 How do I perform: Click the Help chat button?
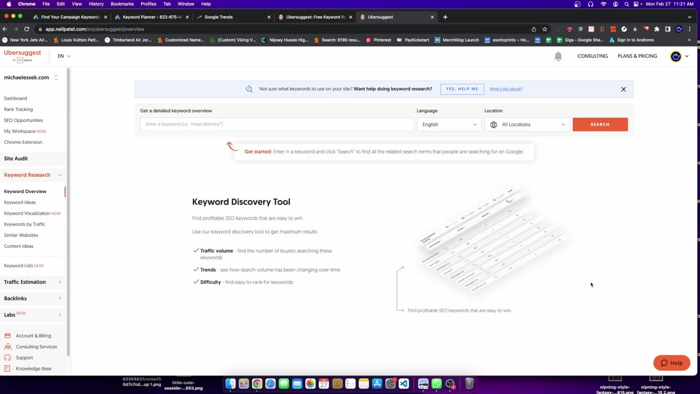pos(672,363)
